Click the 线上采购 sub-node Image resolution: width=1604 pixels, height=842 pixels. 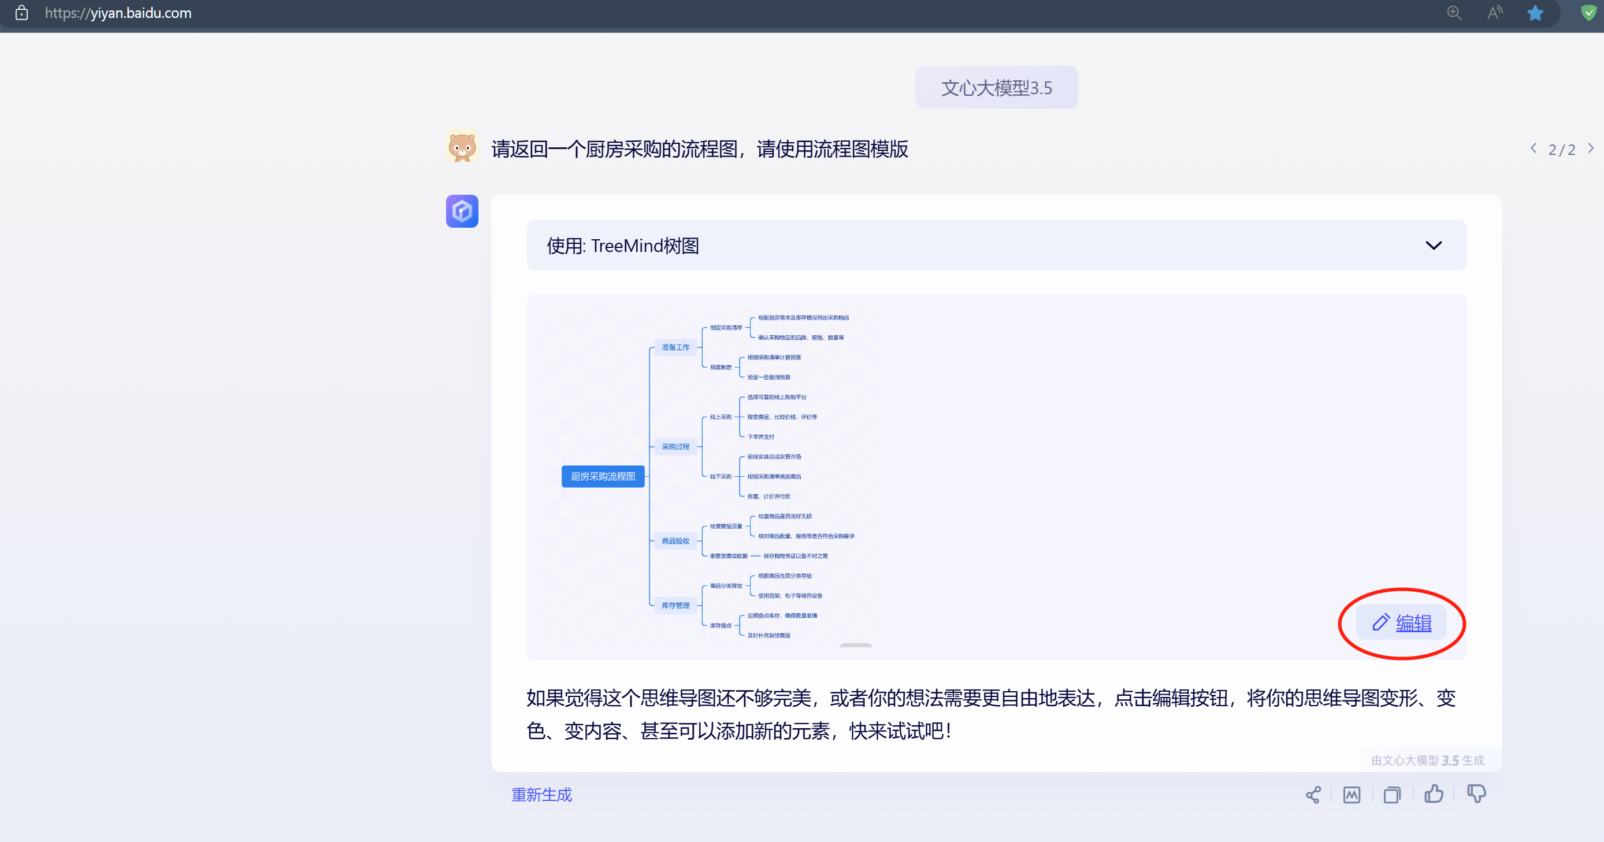coord(721,417)
